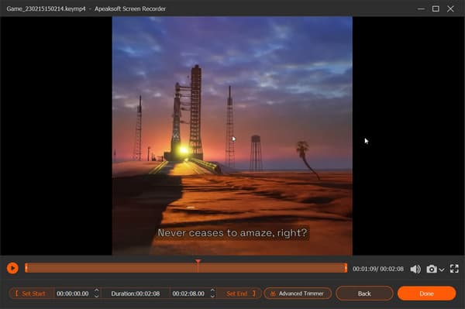
Task: Click the Set End button
Action: pos(240,294)
